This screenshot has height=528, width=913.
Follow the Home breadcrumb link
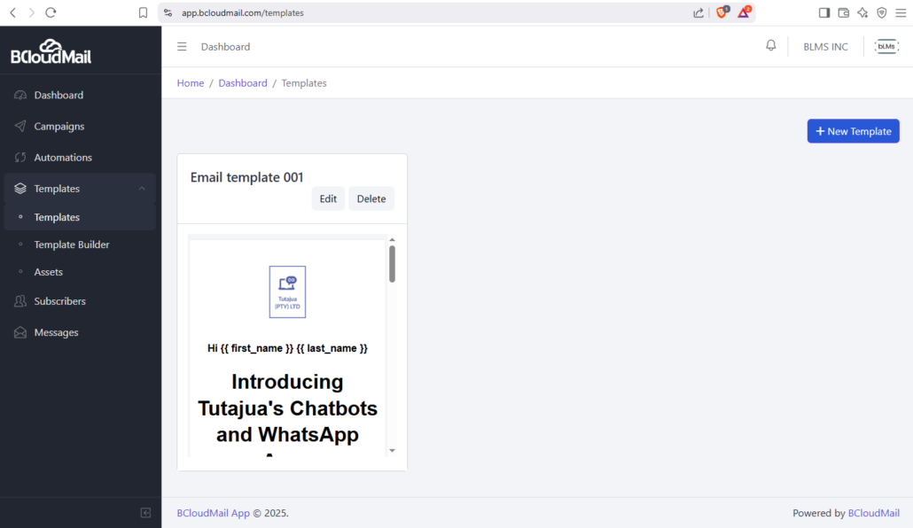click(191, 83)
